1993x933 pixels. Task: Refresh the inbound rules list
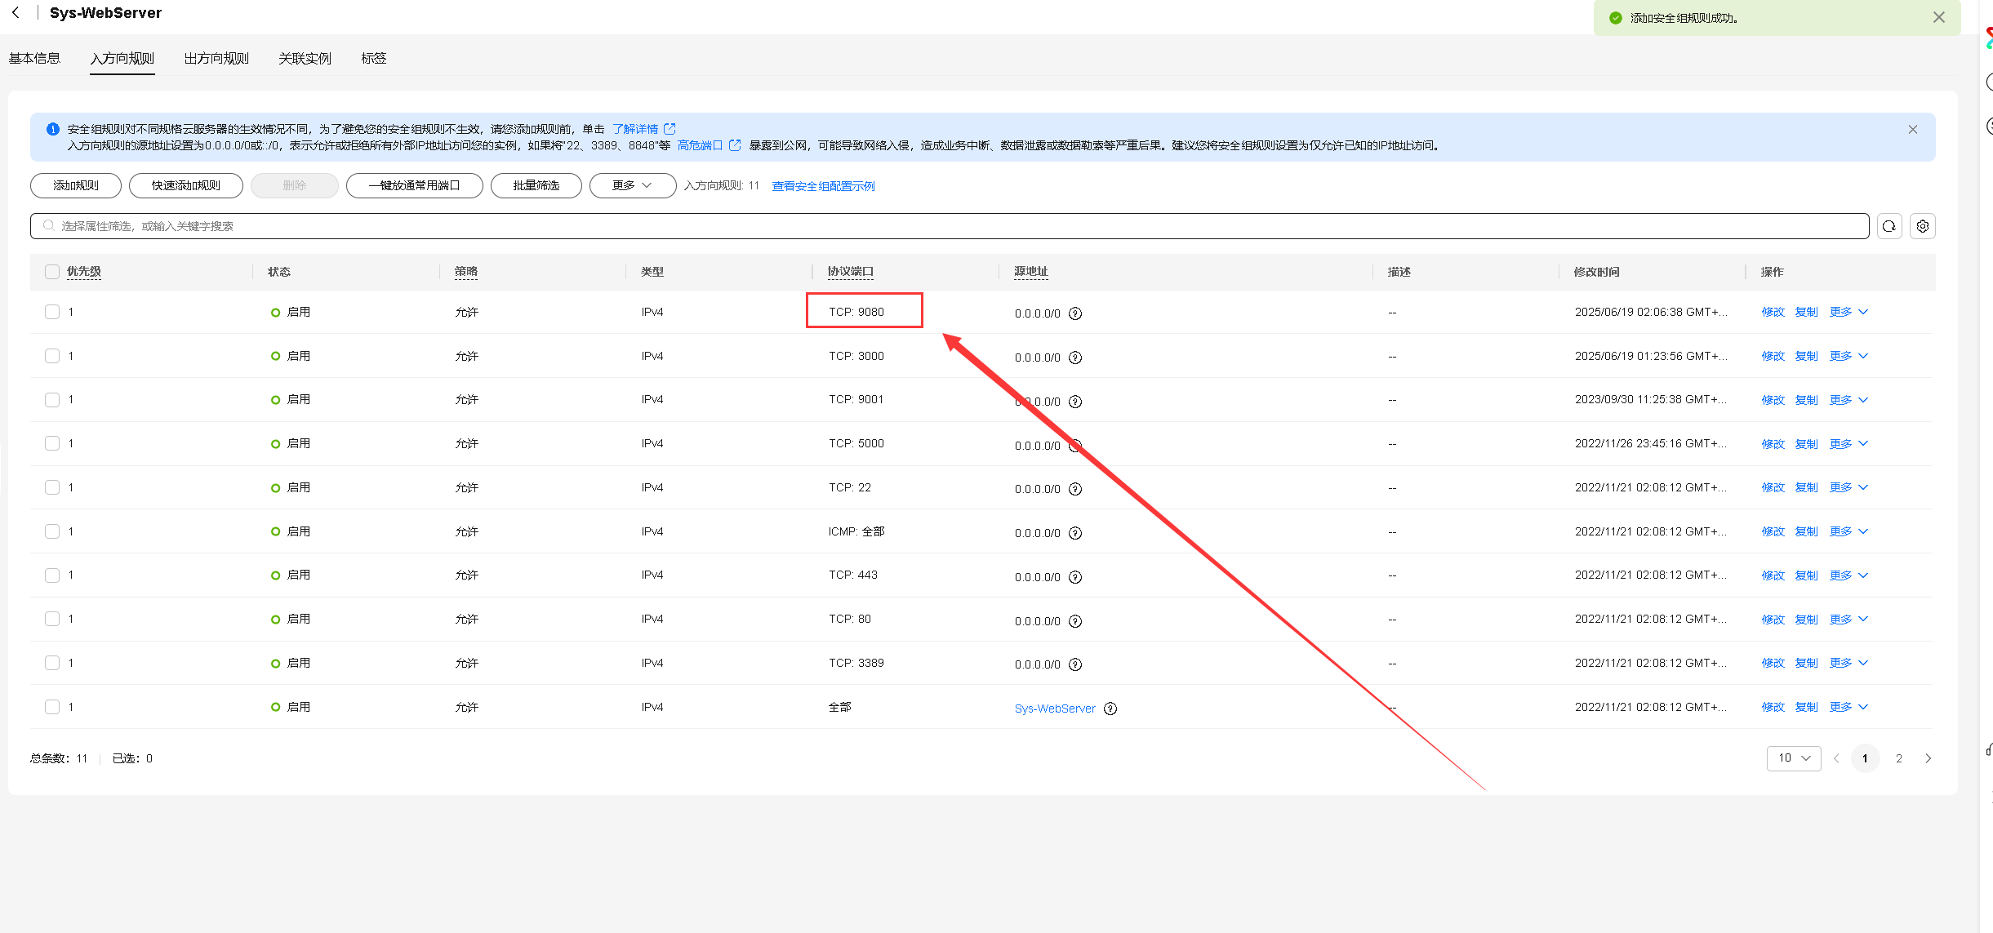click(x=1889, y=226)
